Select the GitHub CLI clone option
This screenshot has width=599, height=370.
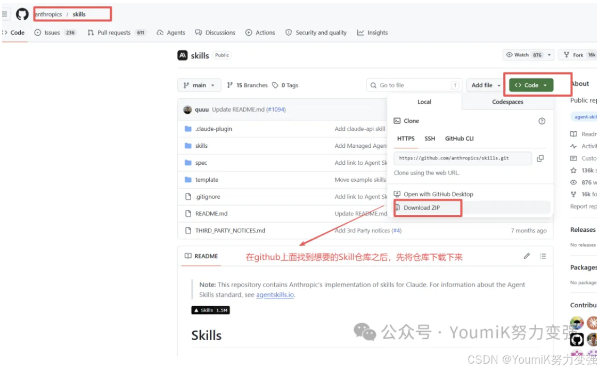tap(459, 138)
